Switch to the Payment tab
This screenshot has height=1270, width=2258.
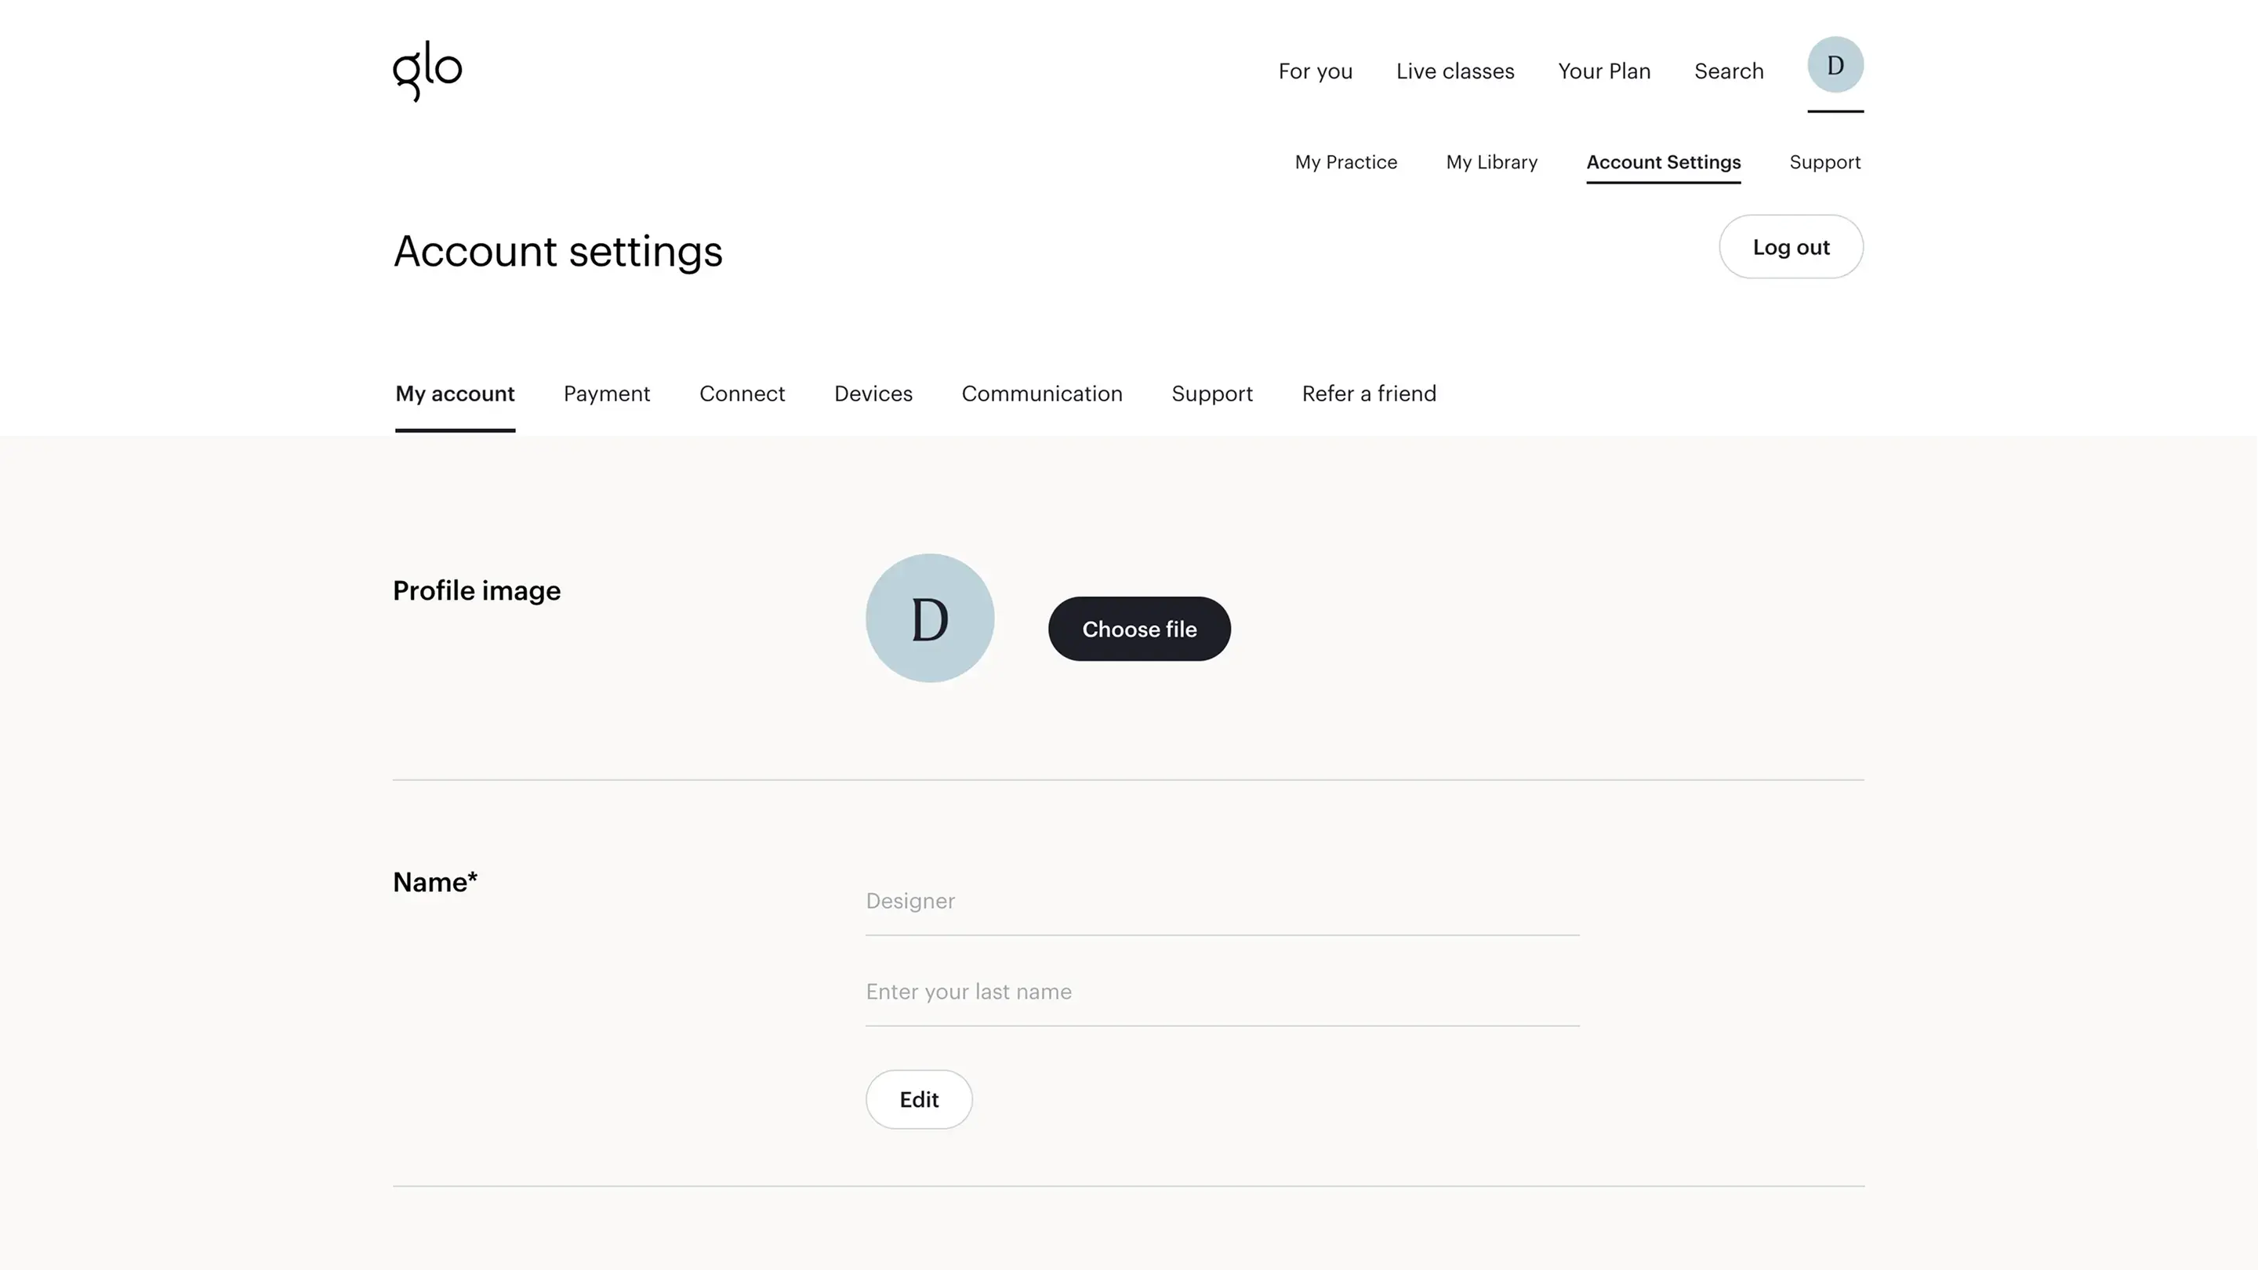pos(607,394)
